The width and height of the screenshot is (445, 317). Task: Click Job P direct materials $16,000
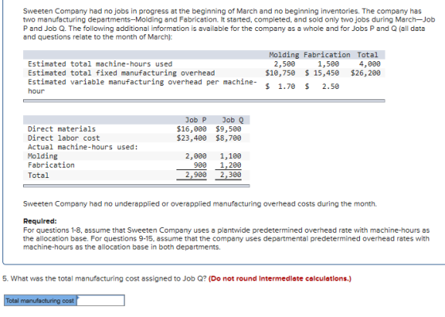(x=192, y=129)
